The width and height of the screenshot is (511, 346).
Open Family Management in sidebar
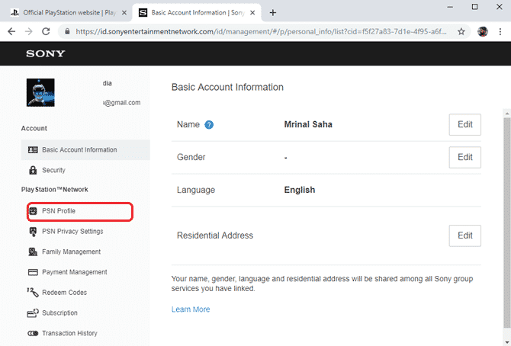[x=85, y=251]
